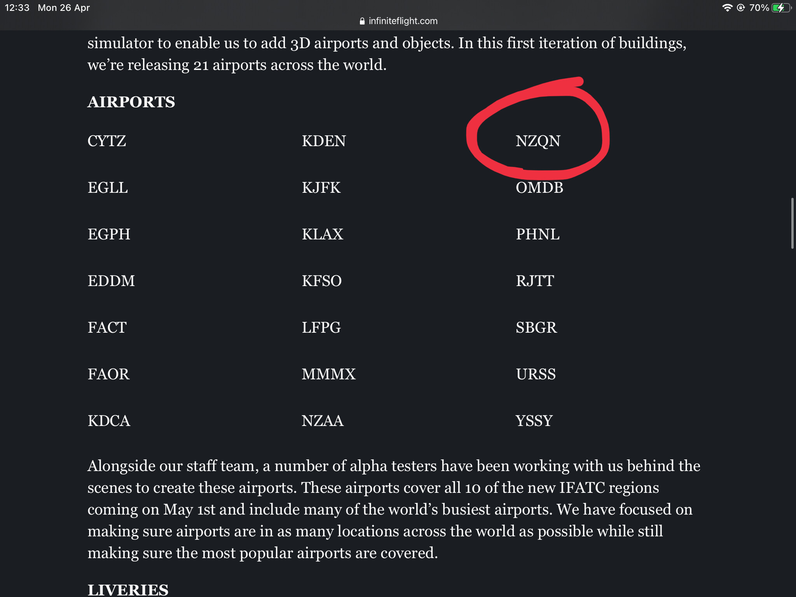The image size is (796, 597).
Task: Tap the battery charging icon
Action: click(782, 8)
